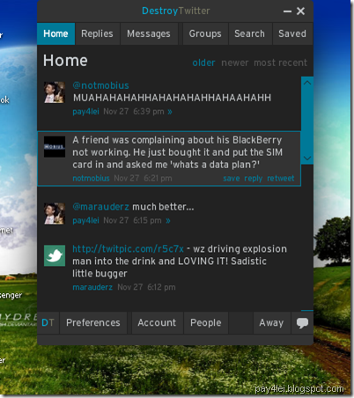Open pay4lei username on 6:15 pm tweet
The height and width of the screenshot is (398, 354).
click(x=85, y=220)
